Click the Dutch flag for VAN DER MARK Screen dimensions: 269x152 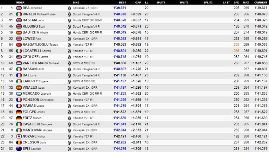coord(19,63)
